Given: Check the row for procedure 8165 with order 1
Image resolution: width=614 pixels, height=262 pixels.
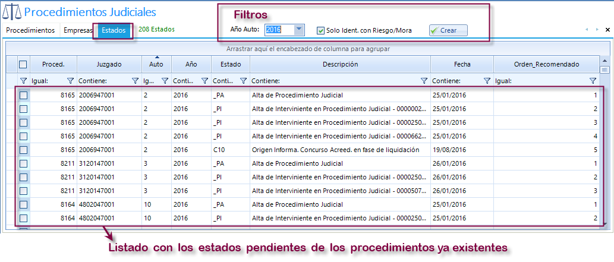Looking at the screenshot, I should pos(24,95).
